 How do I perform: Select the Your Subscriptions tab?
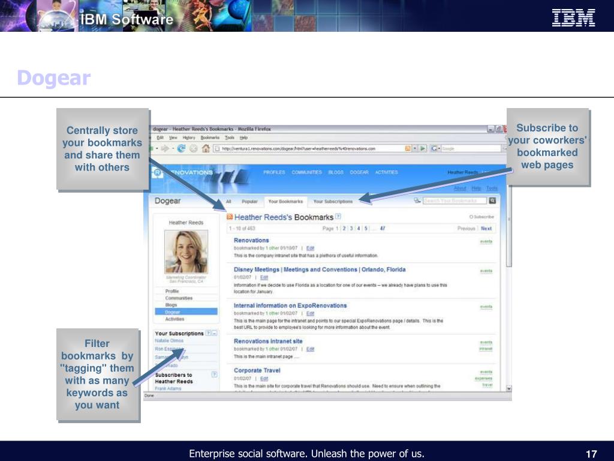tap(333, 202)
